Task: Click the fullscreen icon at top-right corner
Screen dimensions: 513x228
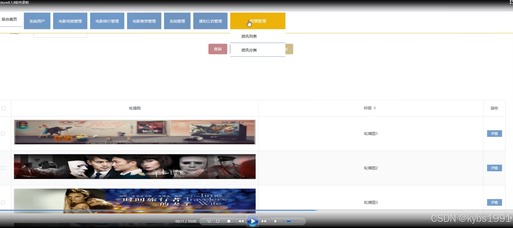Action: click(x=510, y=2)
